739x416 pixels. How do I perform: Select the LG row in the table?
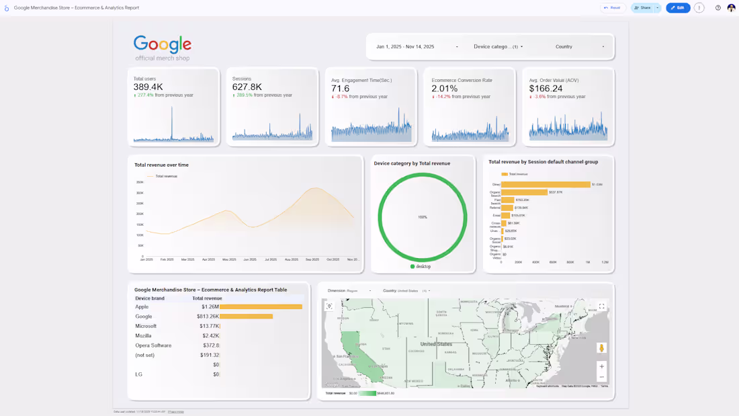[x=219, y=374]
